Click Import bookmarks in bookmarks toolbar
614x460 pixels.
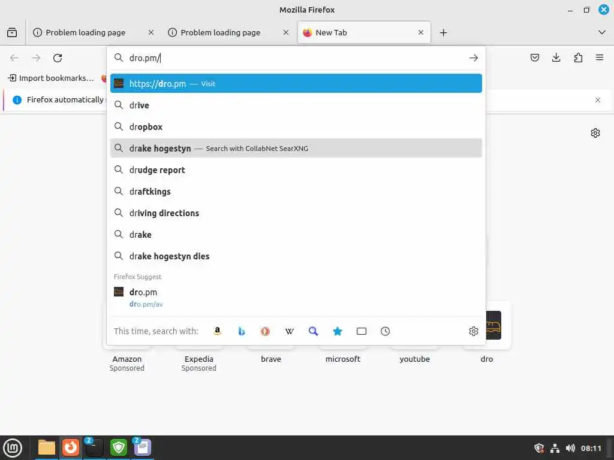pyautogui.click(x=51, y=78)
